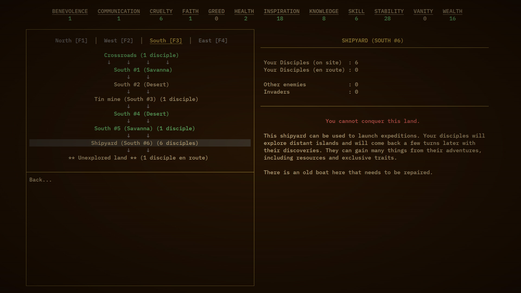
Task: Open the BENEVOLENCE stat details
Action: pyautogui.click(x=70, y=11)
